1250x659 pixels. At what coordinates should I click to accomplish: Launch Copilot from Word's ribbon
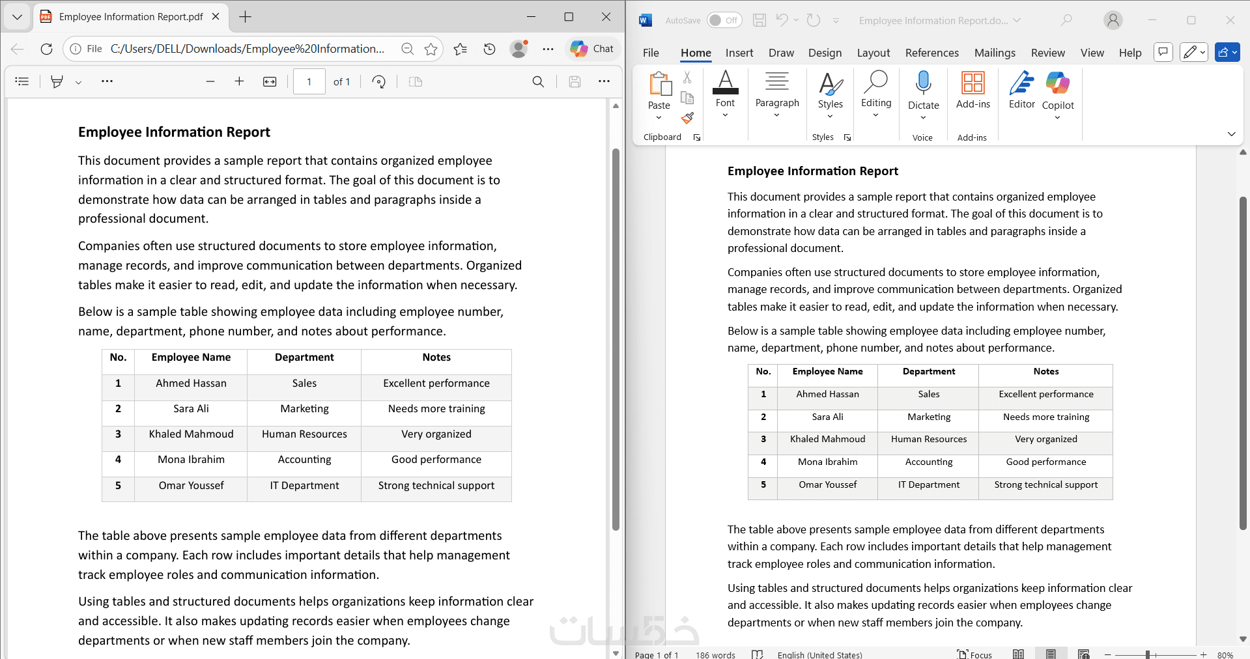(1058, 83)
